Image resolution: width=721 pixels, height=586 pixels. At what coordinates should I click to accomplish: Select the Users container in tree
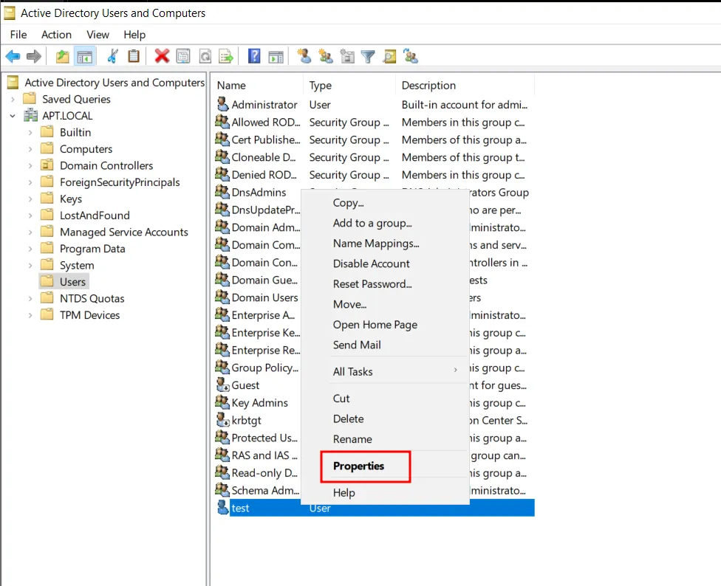[64, 281]
